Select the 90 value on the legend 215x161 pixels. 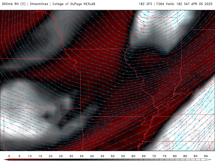(x=195, y=156)
